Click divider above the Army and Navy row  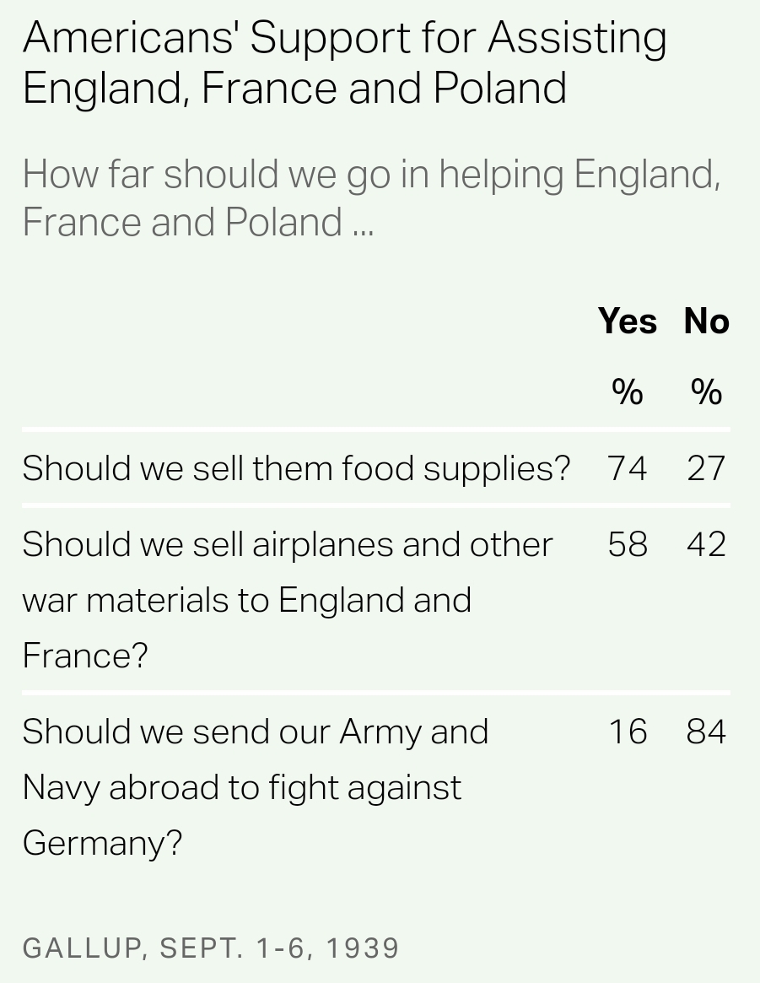pos(376,693)
